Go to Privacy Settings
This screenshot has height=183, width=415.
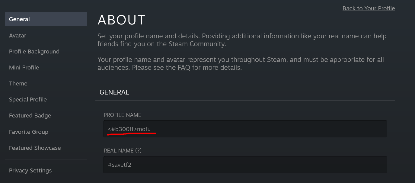(x=30, y=171)
